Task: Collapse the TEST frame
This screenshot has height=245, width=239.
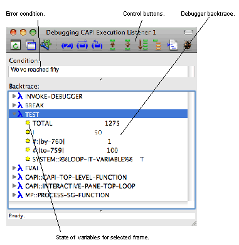Action: click(x=14, y=114)
